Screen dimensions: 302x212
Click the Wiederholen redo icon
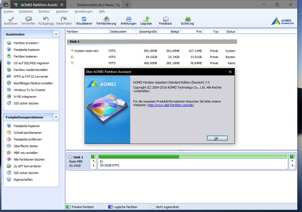(x=64, y=21)
